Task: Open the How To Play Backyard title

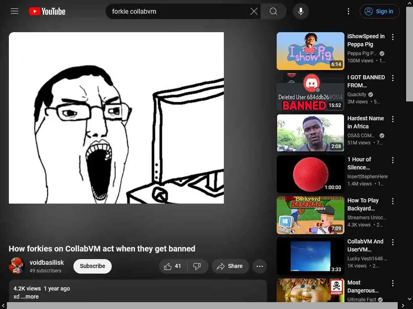Action: tap(363, 204)
